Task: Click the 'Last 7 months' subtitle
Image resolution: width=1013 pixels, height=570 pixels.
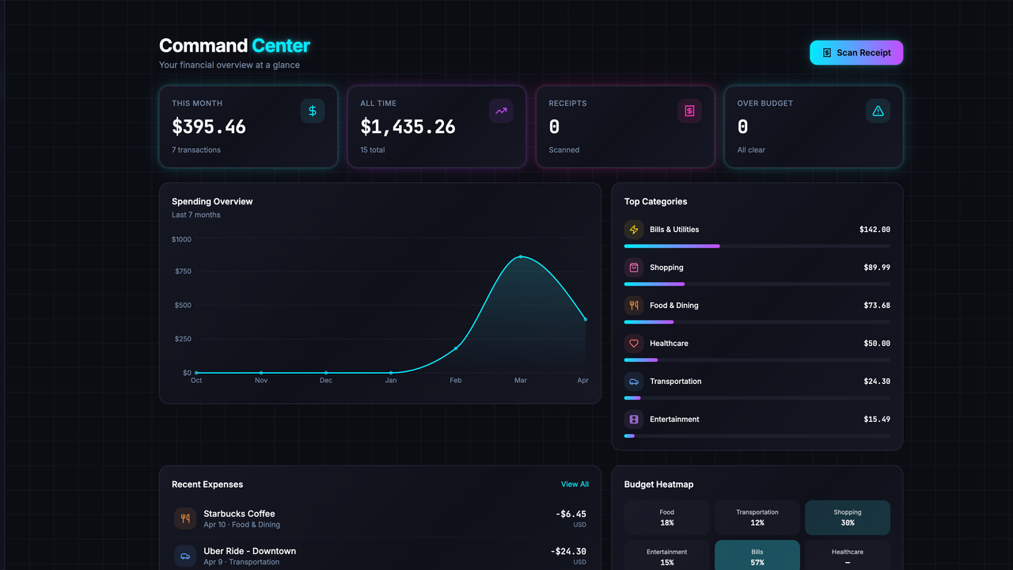Action: coord(196,215)
